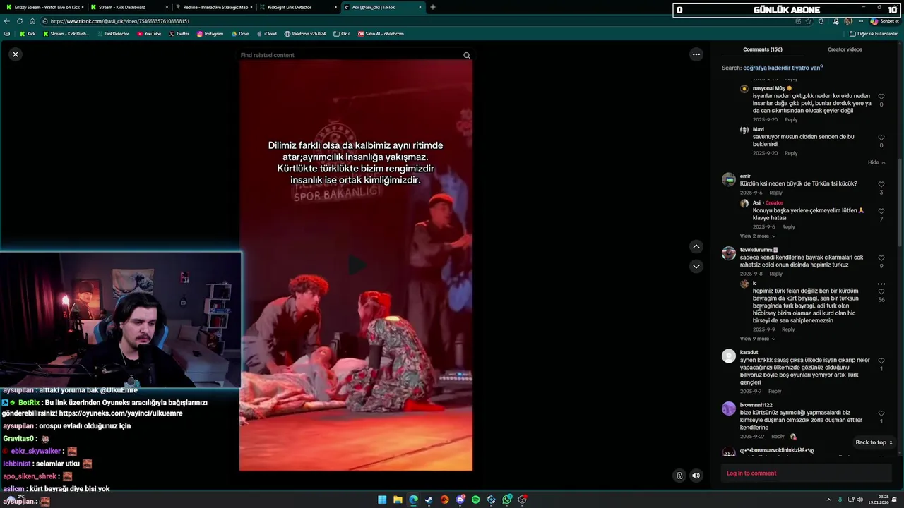Switch to Stream - Kick Dashboard tab
The width and height of the screenshot is (904, 508).
tap(127, 7)
